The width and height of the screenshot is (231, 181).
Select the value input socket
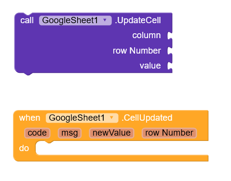[x=170, y=66]
